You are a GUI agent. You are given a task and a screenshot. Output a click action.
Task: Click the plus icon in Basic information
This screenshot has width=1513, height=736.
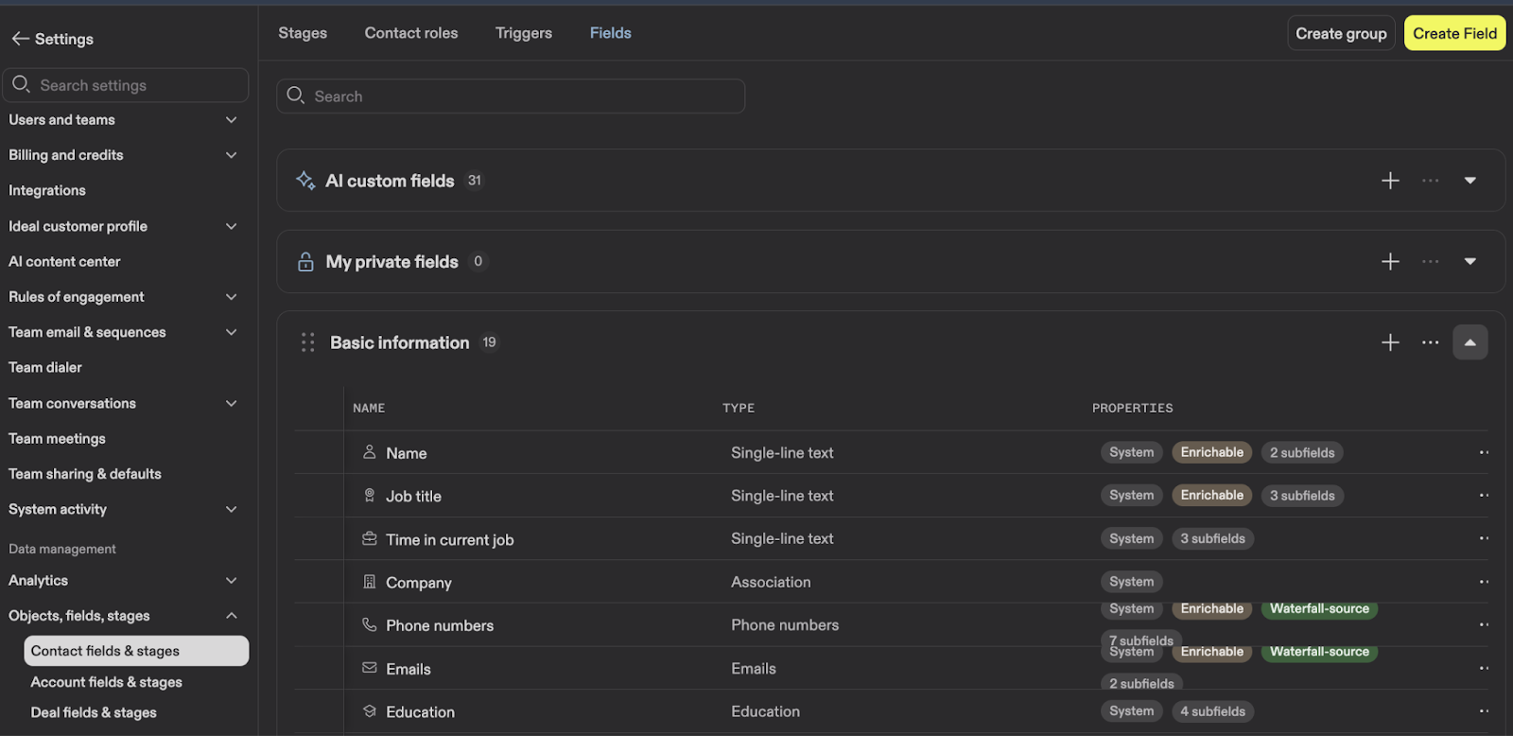1390,342
